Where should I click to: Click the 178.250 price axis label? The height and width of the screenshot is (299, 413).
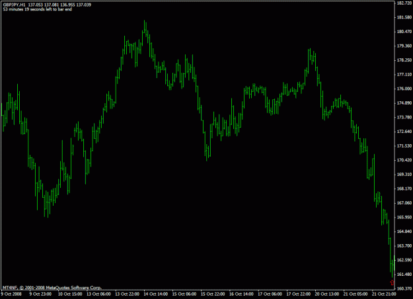pos(404,60)
